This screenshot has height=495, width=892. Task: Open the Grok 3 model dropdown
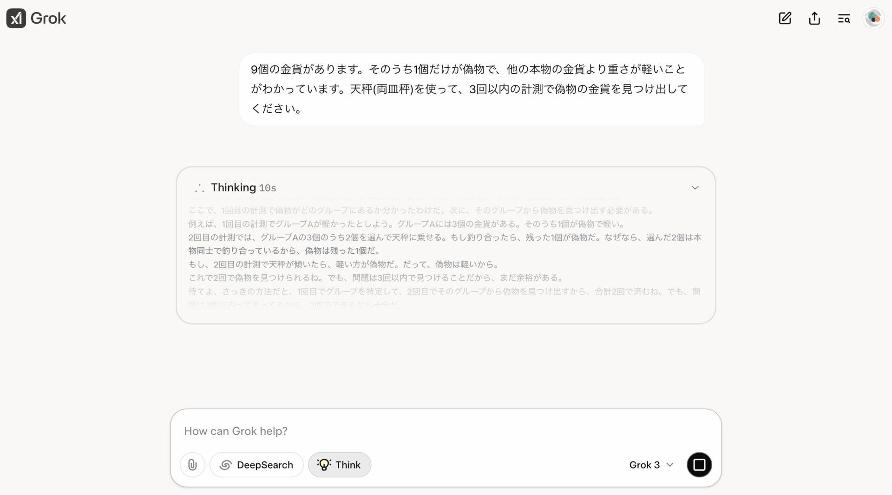(x=644, y=465)
